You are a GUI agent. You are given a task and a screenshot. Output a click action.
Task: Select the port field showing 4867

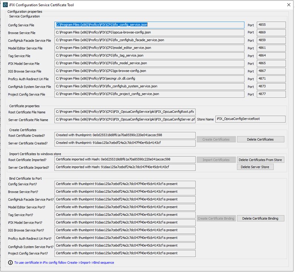(x=271, y=71)
